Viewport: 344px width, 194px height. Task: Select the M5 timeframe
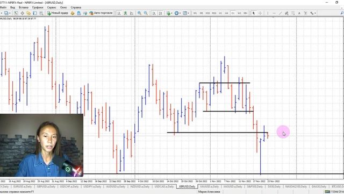(201, 13)
